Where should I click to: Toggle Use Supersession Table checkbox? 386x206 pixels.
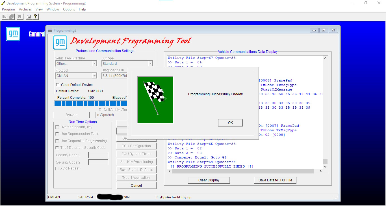point(57,134)
